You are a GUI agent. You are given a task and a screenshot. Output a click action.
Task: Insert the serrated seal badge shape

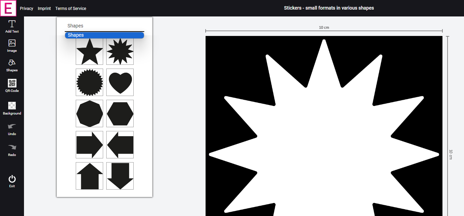click(x=89, y=82)
